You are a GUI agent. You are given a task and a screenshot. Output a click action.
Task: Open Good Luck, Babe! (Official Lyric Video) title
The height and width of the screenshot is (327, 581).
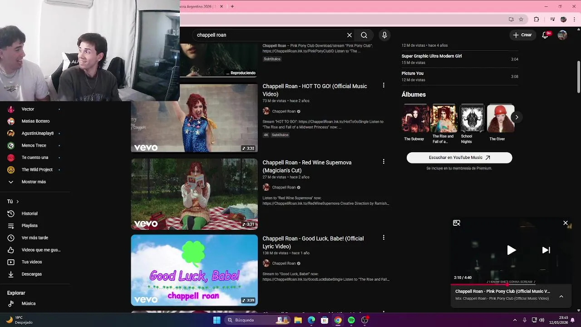(313, 243)
